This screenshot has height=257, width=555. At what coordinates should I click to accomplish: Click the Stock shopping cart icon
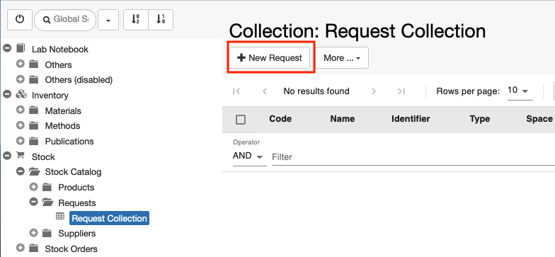(x=20, y=156)
